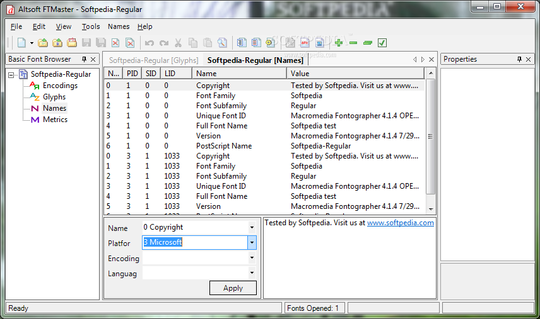The width and height of the screenshot is (540, 319).
Task: Collapse the Softpedia-Regular tree node
Action: [11, 74]
